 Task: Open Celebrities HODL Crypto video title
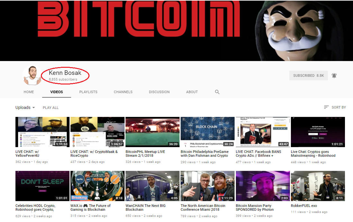coord(35,208)
